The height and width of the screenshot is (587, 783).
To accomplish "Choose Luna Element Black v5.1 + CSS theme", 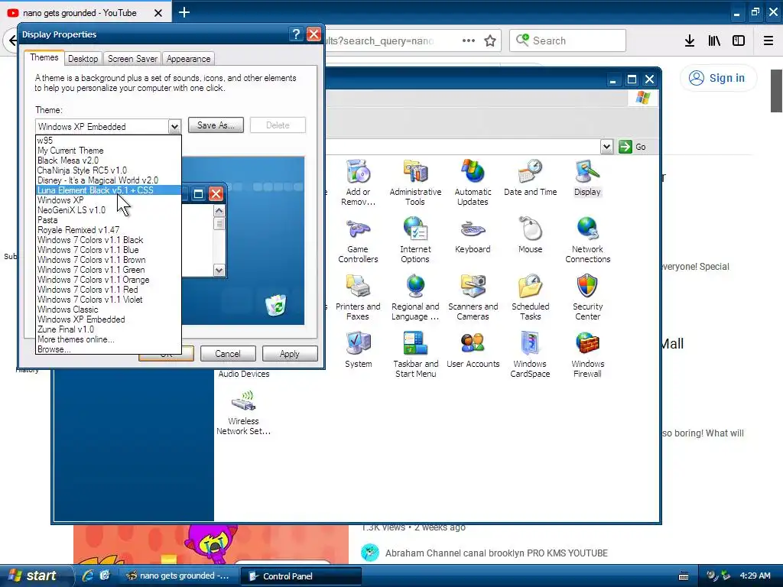I will (109, 190).
